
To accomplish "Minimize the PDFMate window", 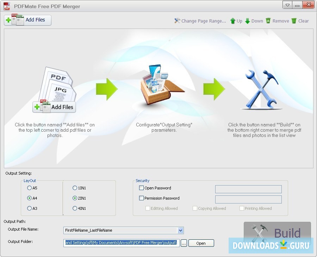I will coord(297,5).
